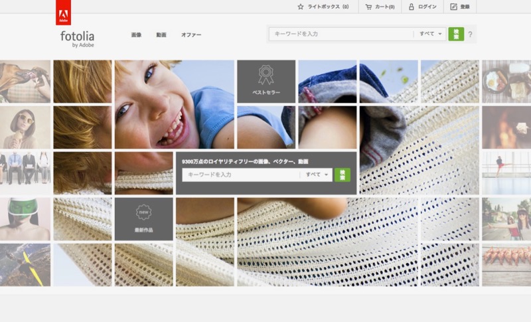Open 登録 sign-up link
Viewport: 531px width, 322px height.
pos(465,7)
